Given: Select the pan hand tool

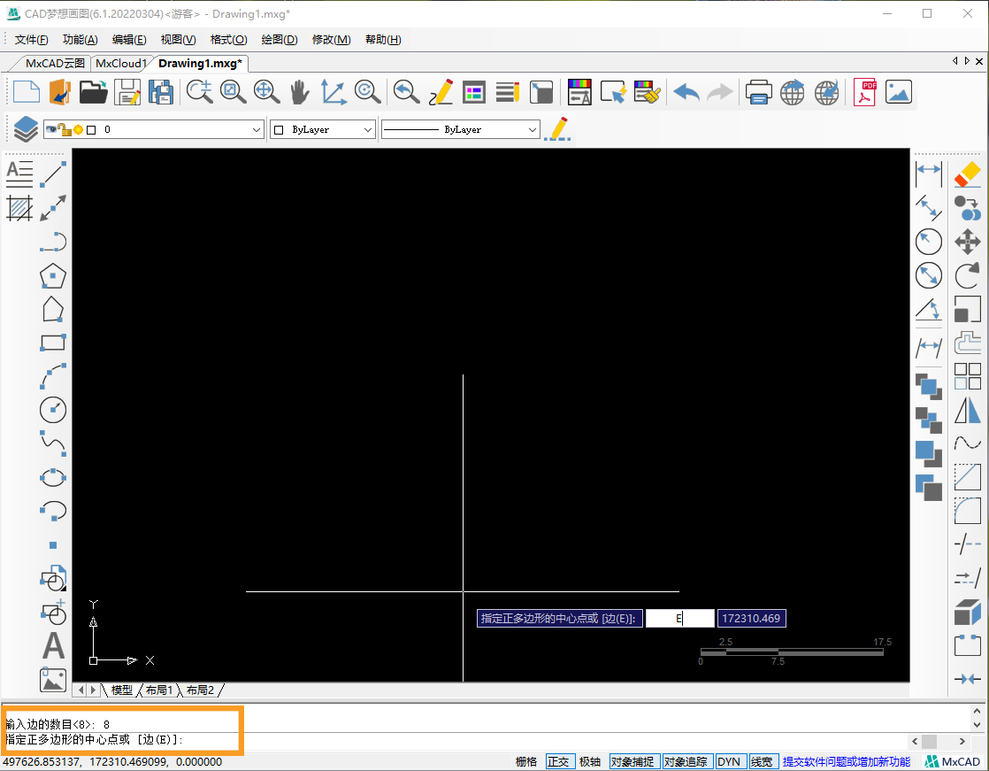Looking at the screenshot, I should pos(300,92).
